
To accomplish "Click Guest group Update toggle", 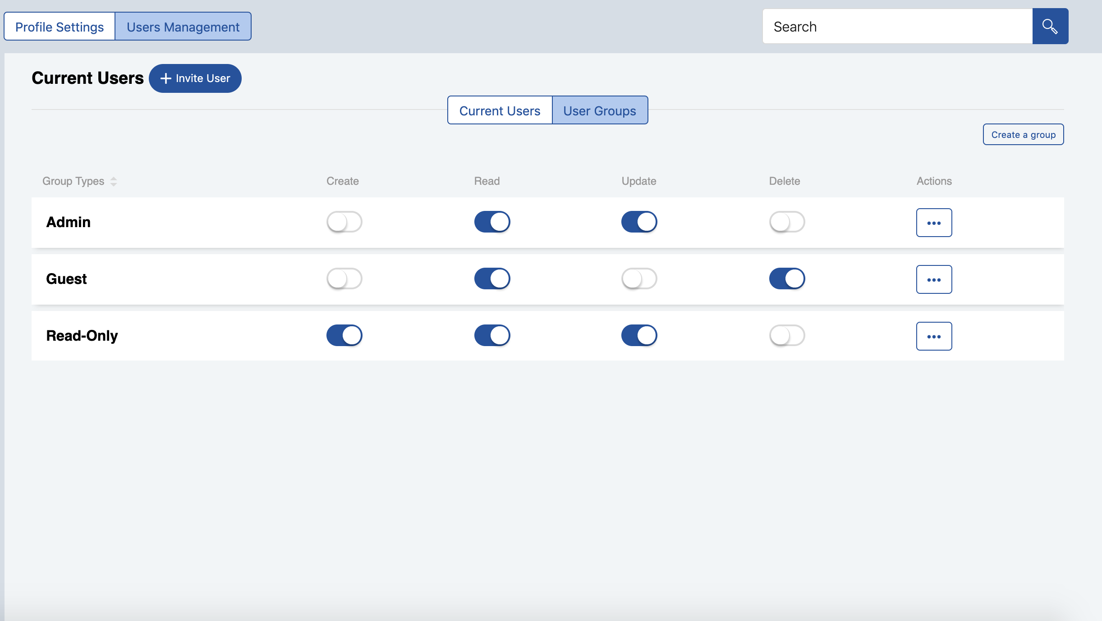I will pyautogui.click(x=639, y=279).
